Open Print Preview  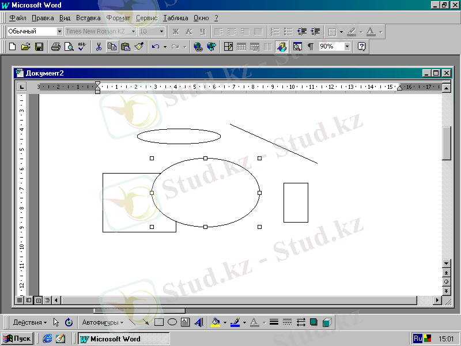69,47
